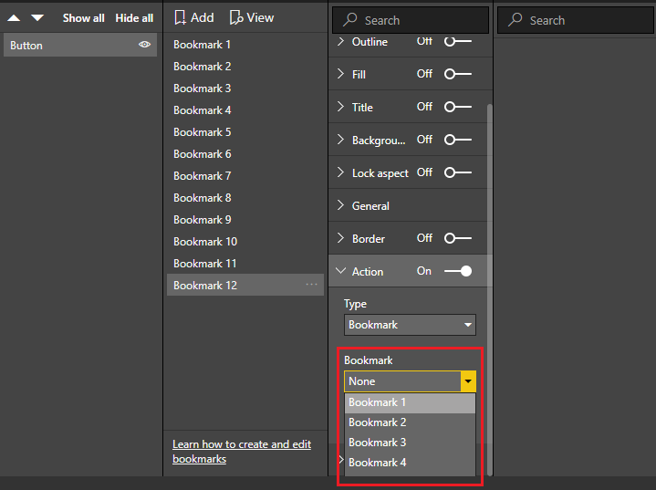Screen dimensions: 656x490
Task: Select Bookmark 11 in bookmarks list
Action: (245, 263)
